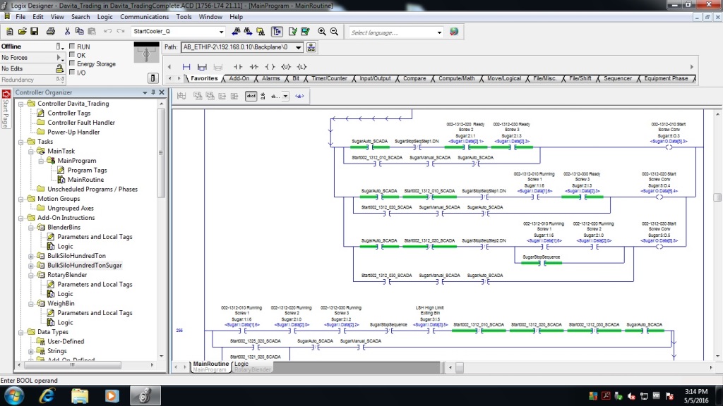Viewport: 723px width, 406px height.
Task: Select Logic under the WeighBin instruction
Action: (x=65, y=323)
